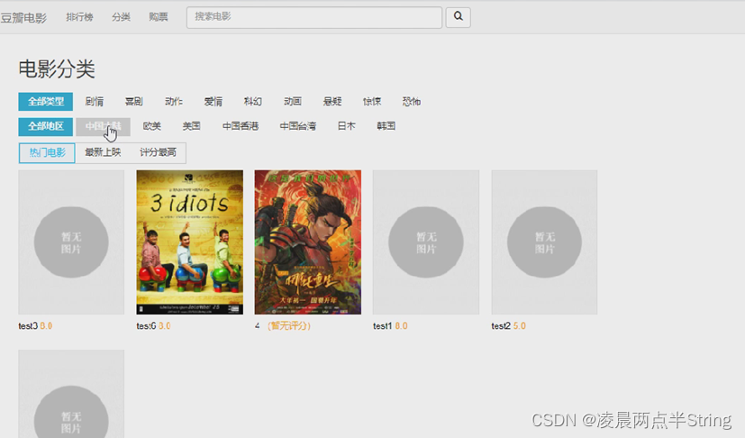Screen dimensions: 745x438
Task: Open the 分类 navigation item
Action: point(121,17)
